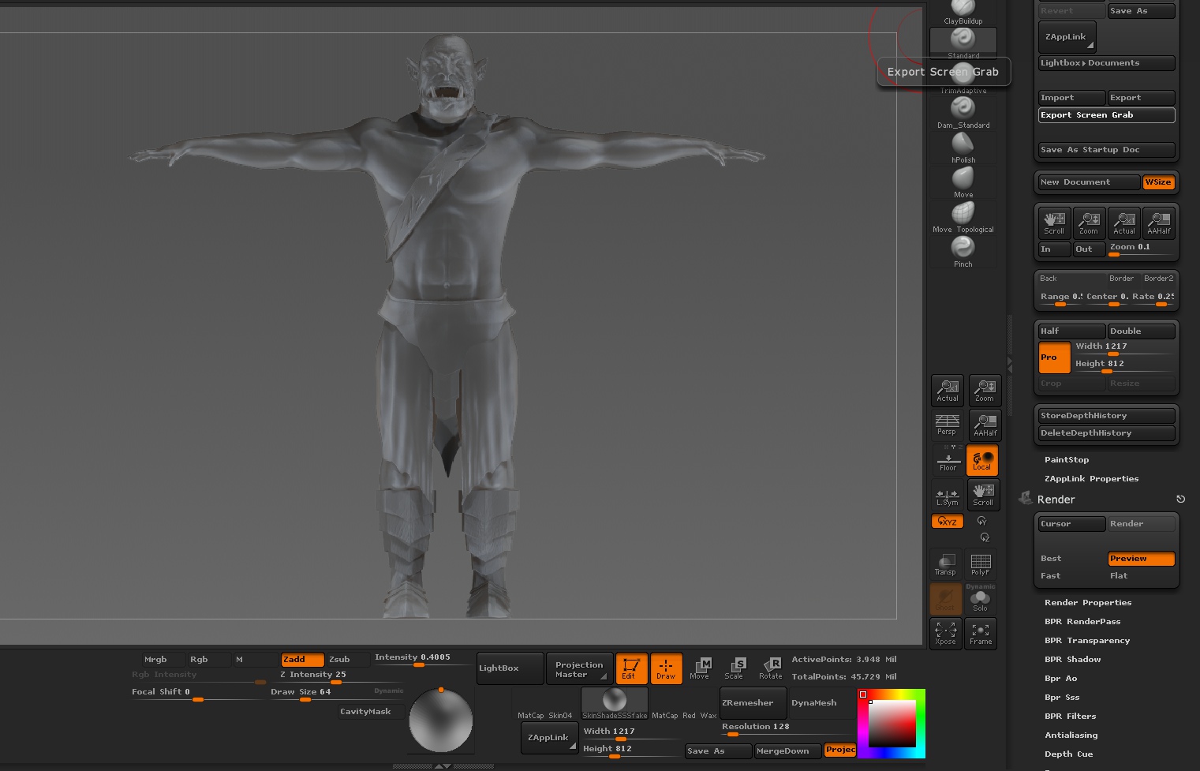Select the Scale tool in bottom shelf
Viewport: 1200px width, 771px height.
[735, 668]
